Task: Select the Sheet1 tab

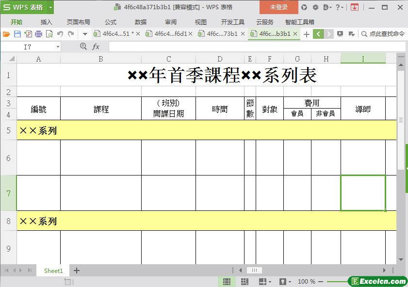Action: tap(53, 271)
